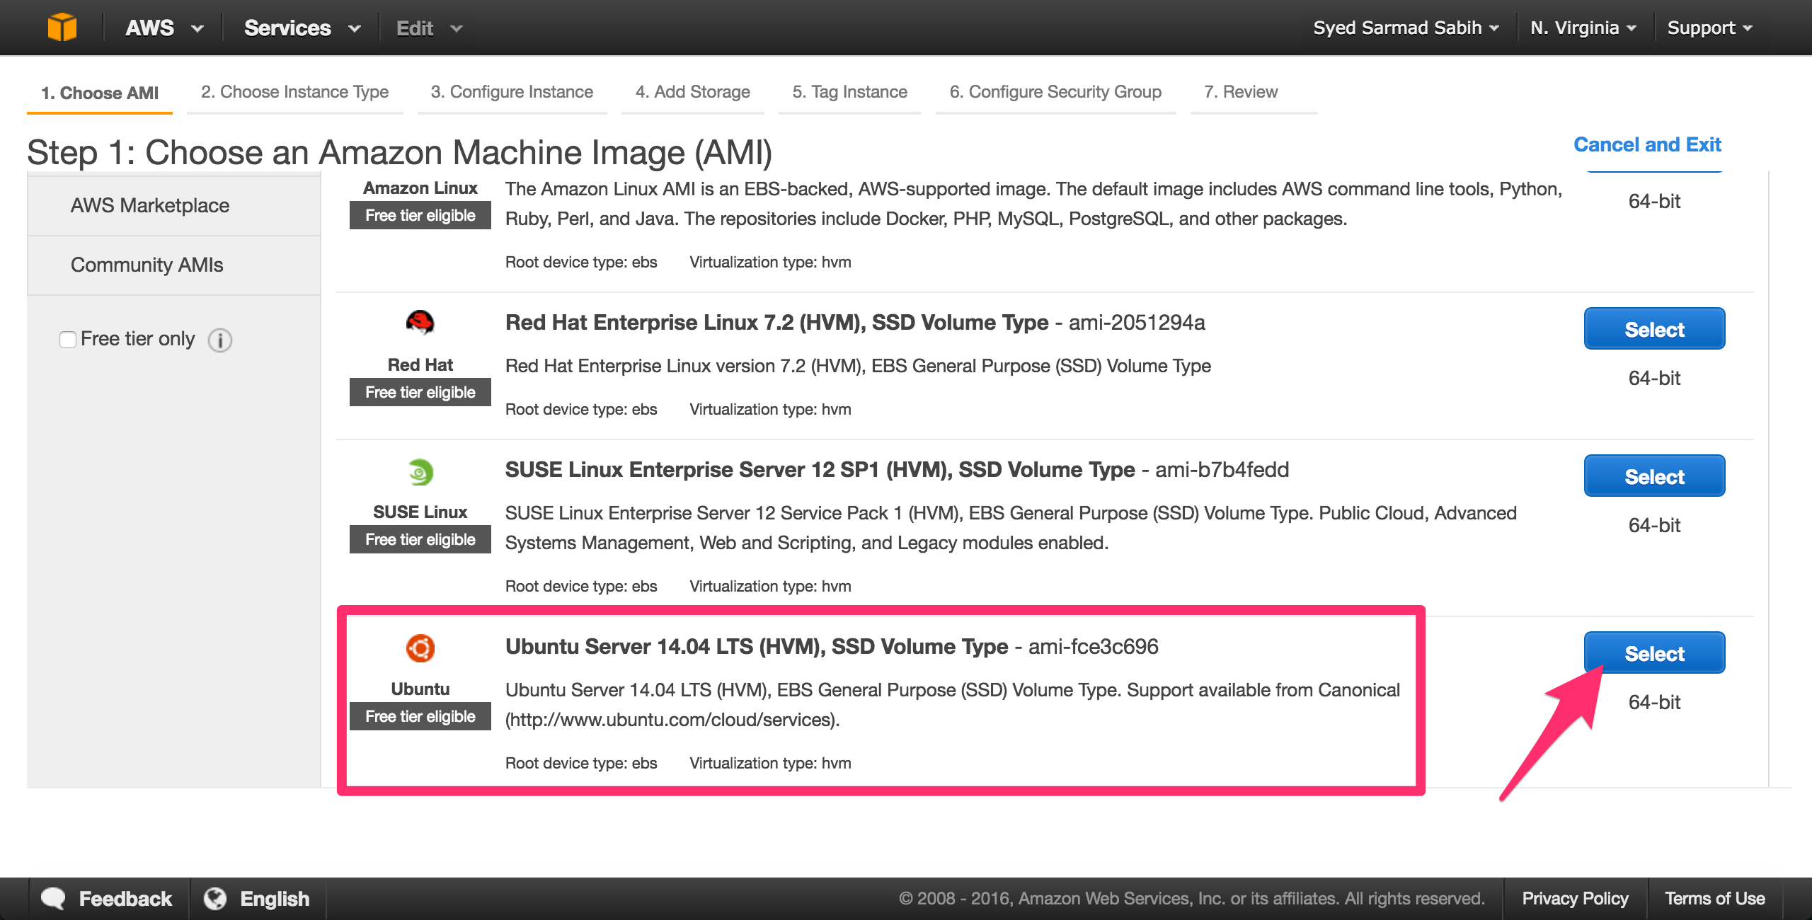The height and width of the screenshot is (920, 1812).
Task: Open the Support dropdown menu
Action: click(1709, 28)
